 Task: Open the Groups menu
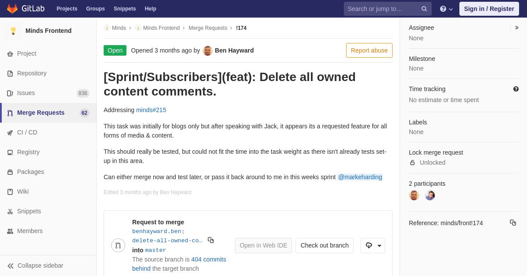[x=95, y=9]
